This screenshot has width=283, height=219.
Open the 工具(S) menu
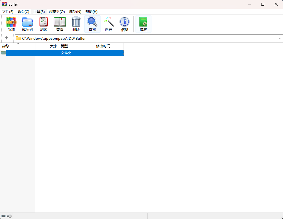[39, 12]
